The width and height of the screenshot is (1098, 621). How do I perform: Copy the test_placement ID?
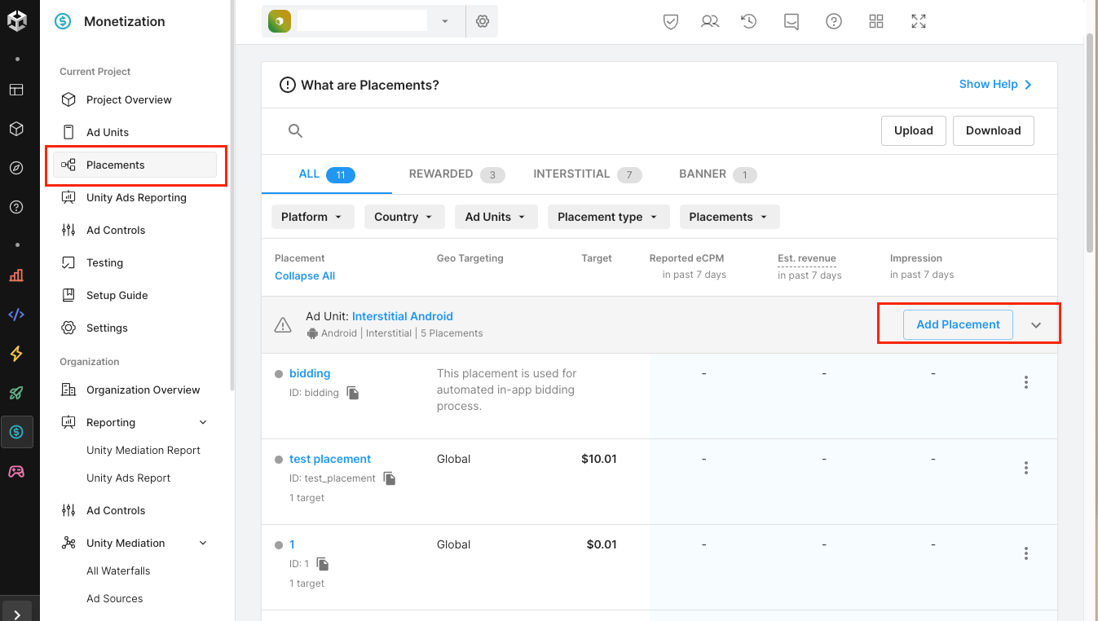point(390,478)
